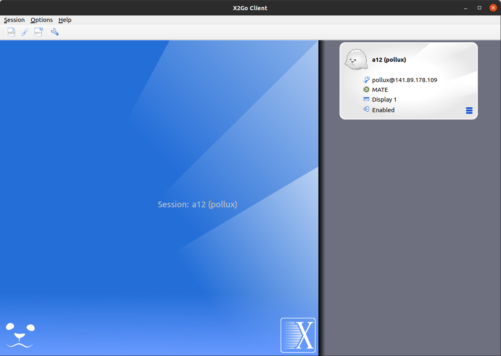Open the Session menu
The image size is (501, 356).
click(14, 20)
